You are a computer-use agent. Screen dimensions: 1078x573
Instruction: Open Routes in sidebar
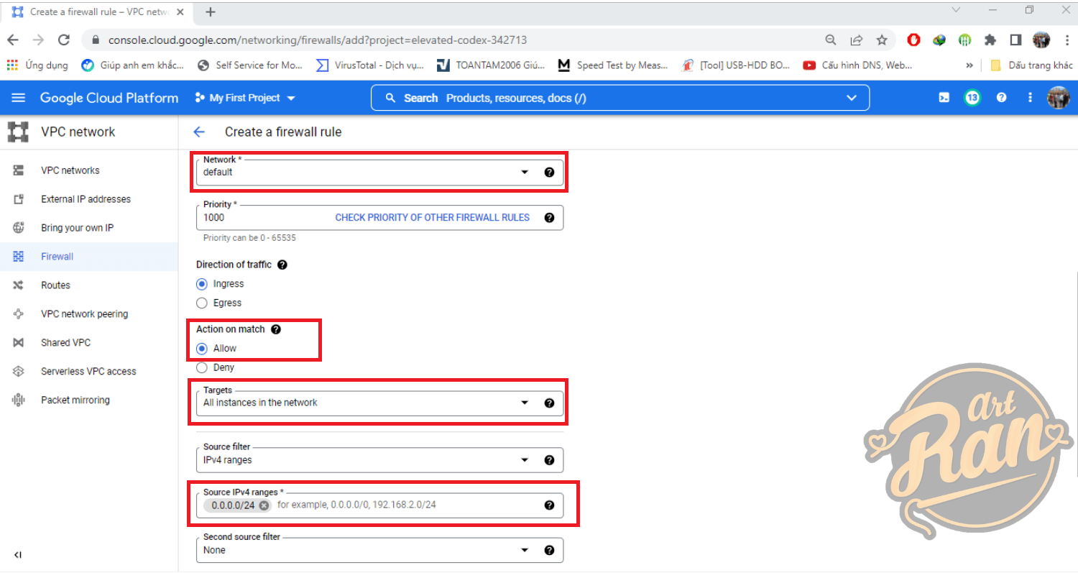pyautogui.click(x=89, y=285)
